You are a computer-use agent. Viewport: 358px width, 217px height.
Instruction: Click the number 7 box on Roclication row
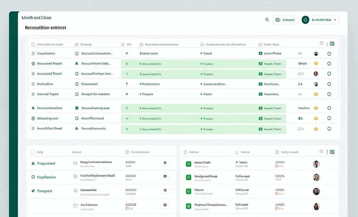click(127, 84)
